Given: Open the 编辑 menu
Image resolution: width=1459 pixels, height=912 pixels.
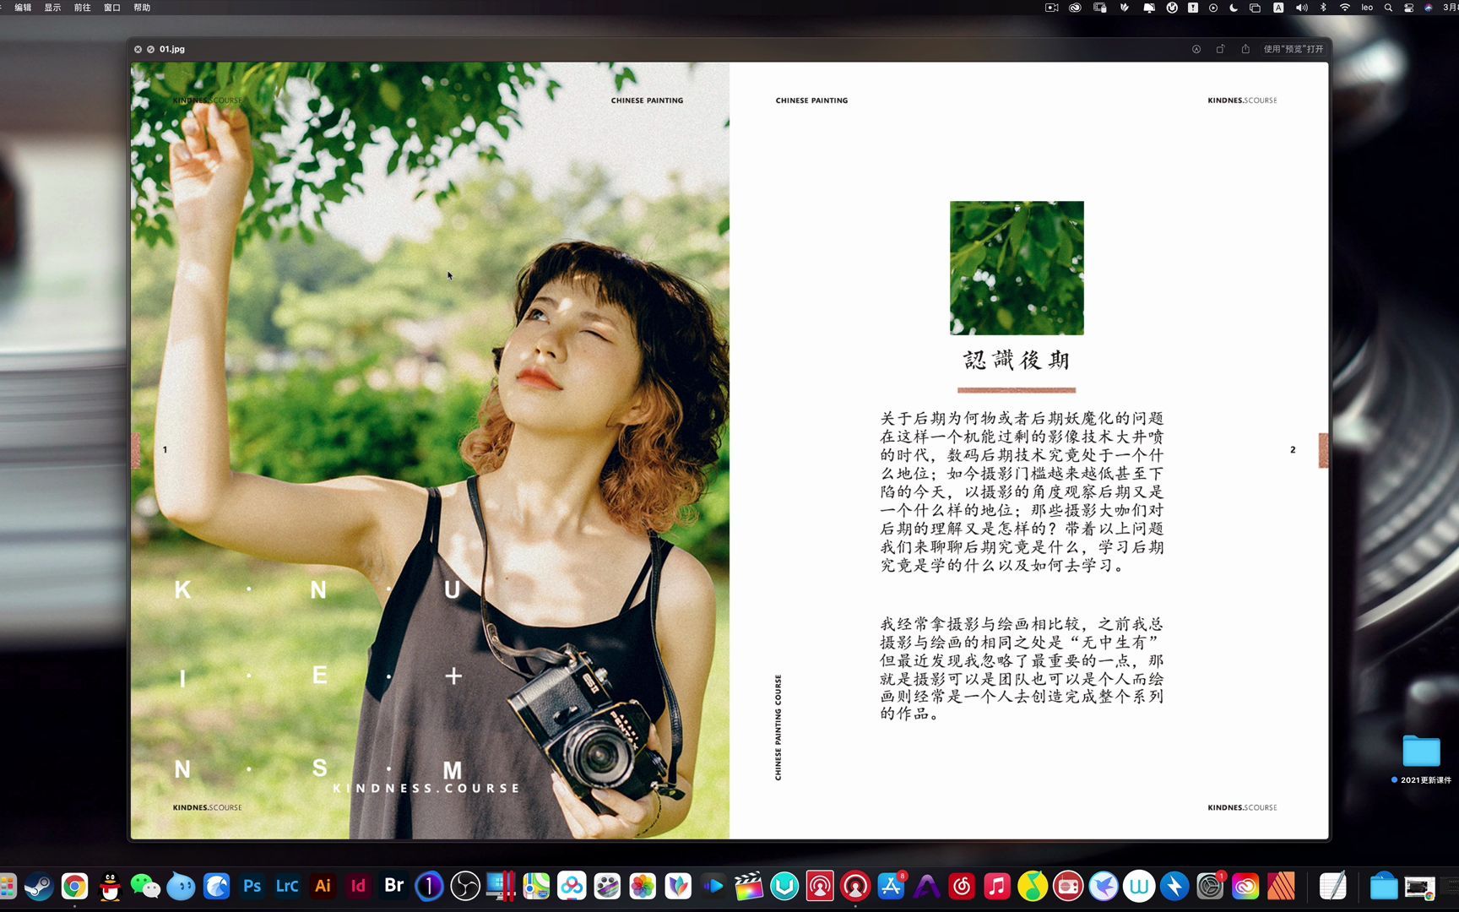Looking at the screenshot, I should 23,8.
